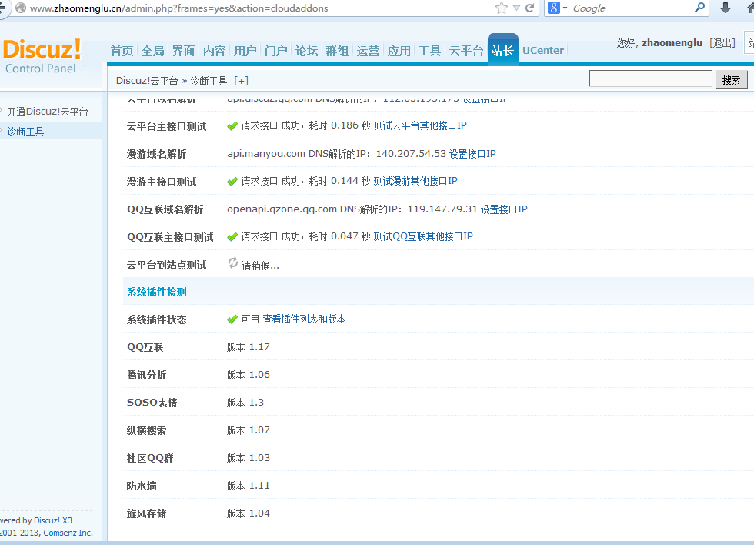The width and height of the screenshot is (754, 545).
Task: Click the QQ互联 plugin row label
Action: (x=145, y=347)
